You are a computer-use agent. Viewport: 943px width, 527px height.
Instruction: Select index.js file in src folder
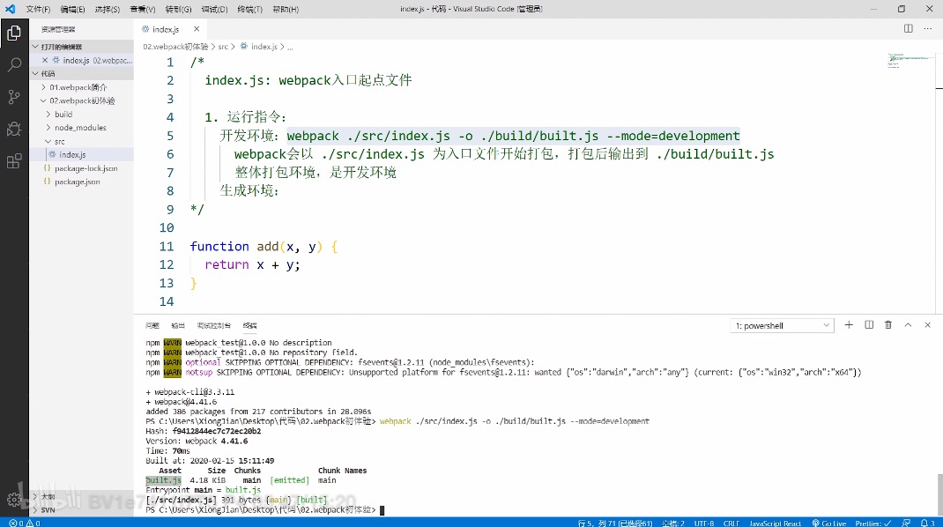tap(81, 154)
